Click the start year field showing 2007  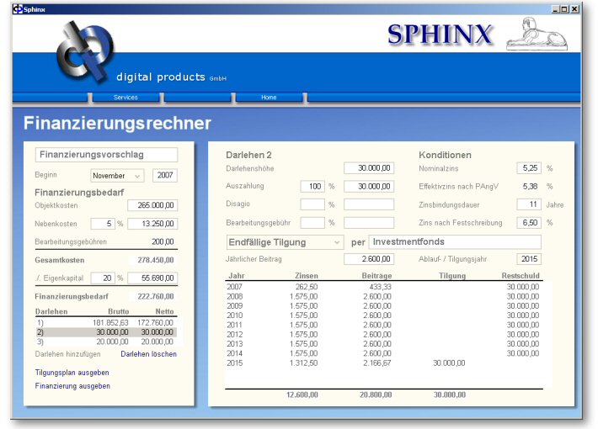click(x=165, y=175)
